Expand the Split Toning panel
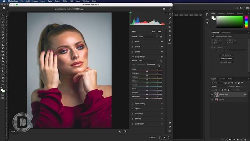 click(133, 103)
